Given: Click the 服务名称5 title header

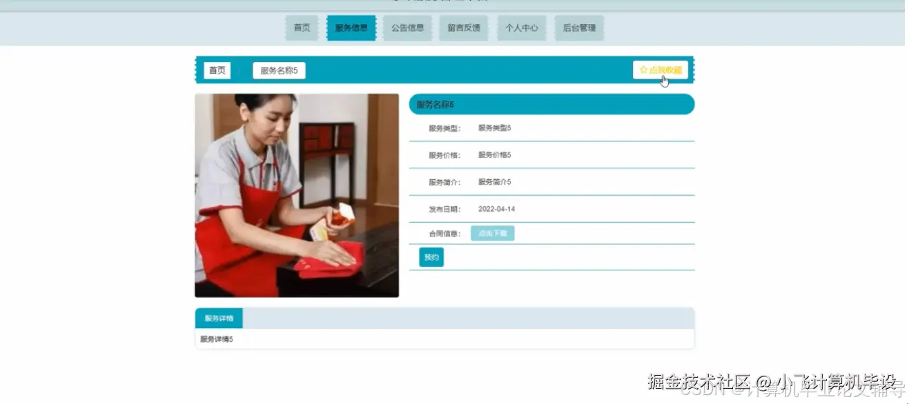Looking at the screenshot, I should 551,105.
